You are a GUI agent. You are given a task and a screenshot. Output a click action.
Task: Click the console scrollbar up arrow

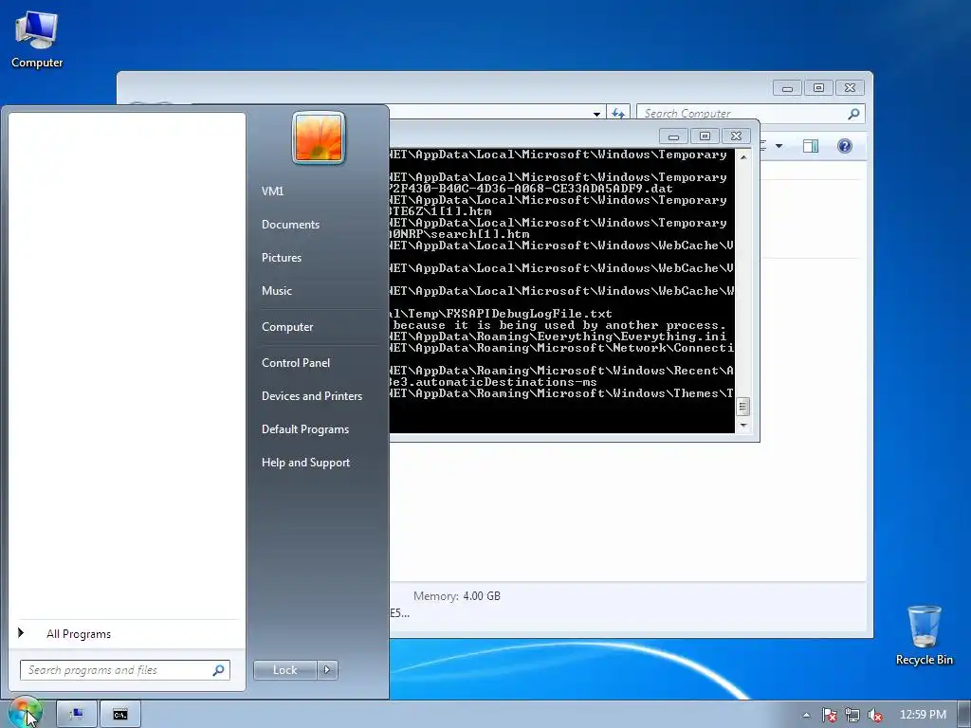743,157
